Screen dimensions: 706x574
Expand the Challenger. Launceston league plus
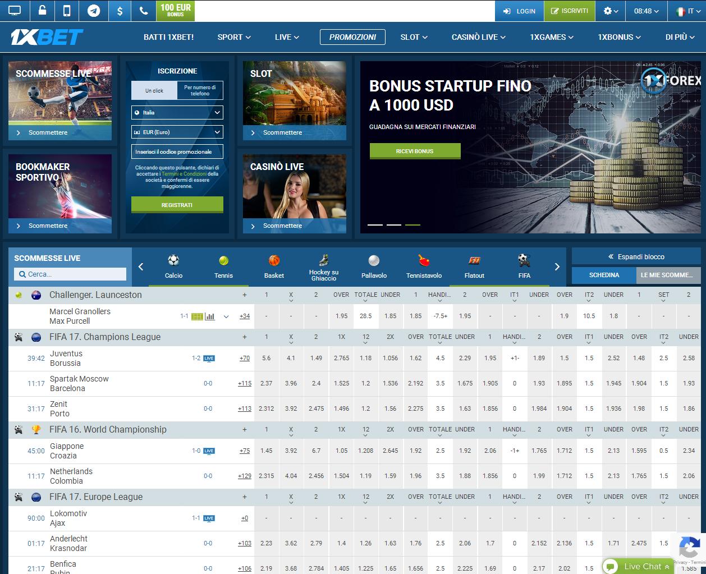[x=245, y=295]
